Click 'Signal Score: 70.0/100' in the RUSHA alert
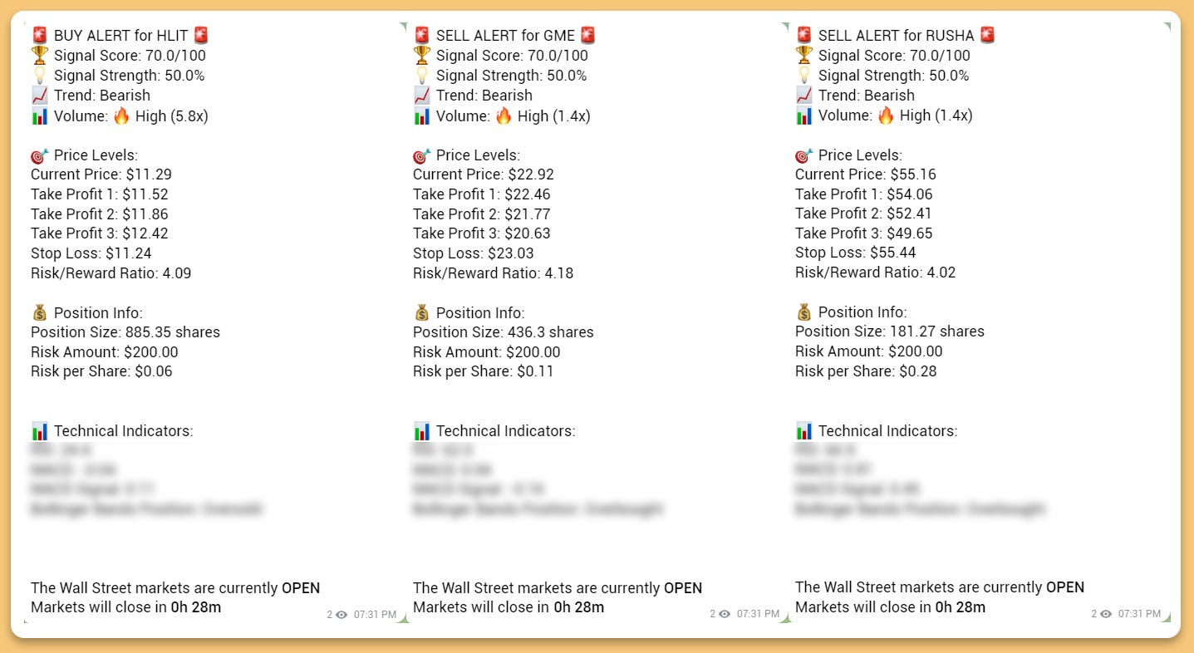 point(894,56)
